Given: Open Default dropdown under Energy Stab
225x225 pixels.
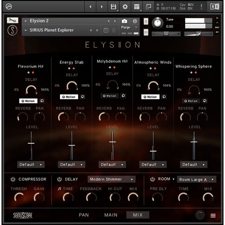Looking at the screenshot, I should click(x=72, y=165).
